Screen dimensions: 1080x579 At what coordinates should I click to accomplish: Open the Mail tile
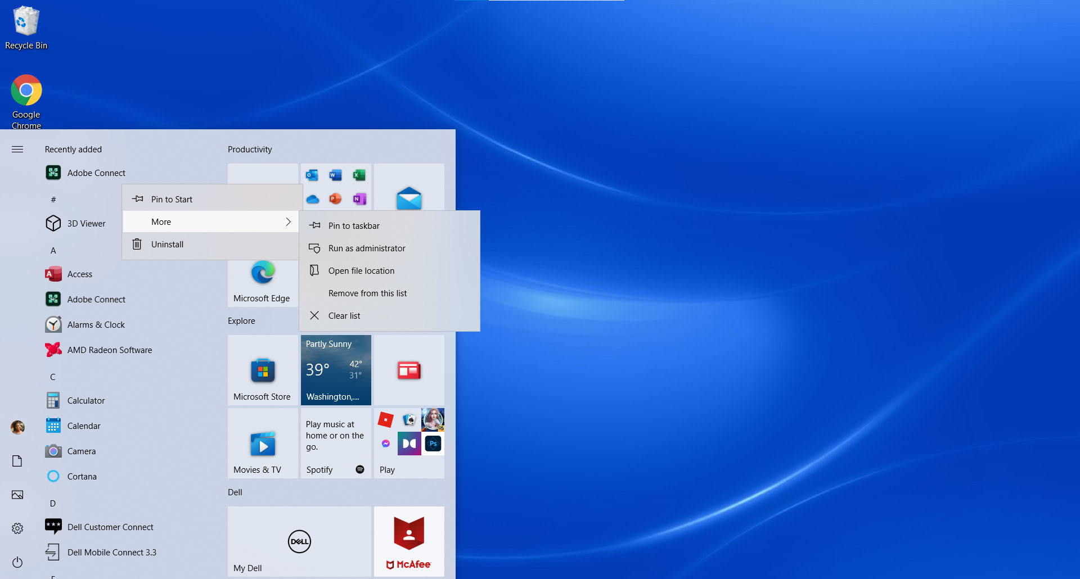pos(409,187)
